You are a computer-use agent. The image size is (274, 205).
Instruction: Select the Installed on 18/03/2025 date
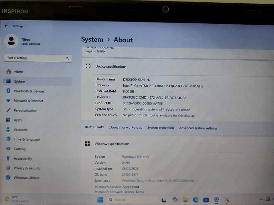pos(130,169)
